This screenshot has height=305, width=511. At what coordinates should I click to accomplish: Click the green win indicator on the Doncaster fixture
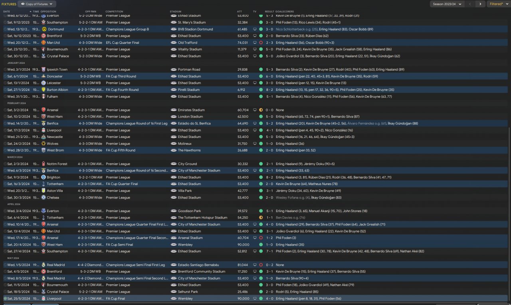pos(261,76)
